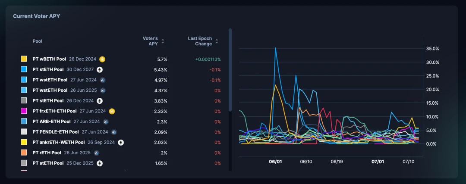Toggle the yellow PT wBETH Pool series swatch

[24, 59]
